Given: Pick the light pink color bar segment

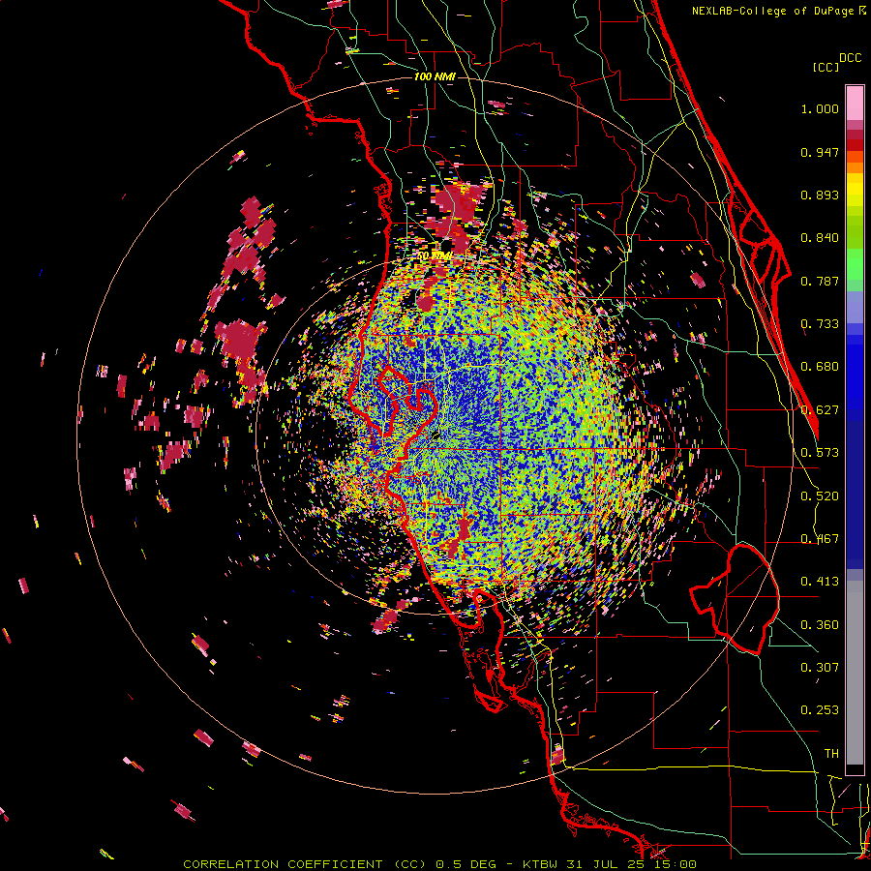Looking at the screenshot, I should tap(855, 103).
